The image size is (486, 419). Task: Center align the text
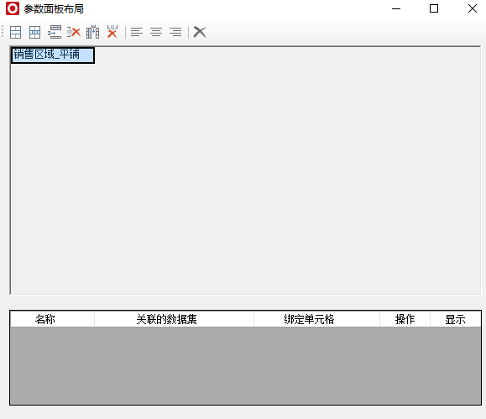tap(156, 32)
